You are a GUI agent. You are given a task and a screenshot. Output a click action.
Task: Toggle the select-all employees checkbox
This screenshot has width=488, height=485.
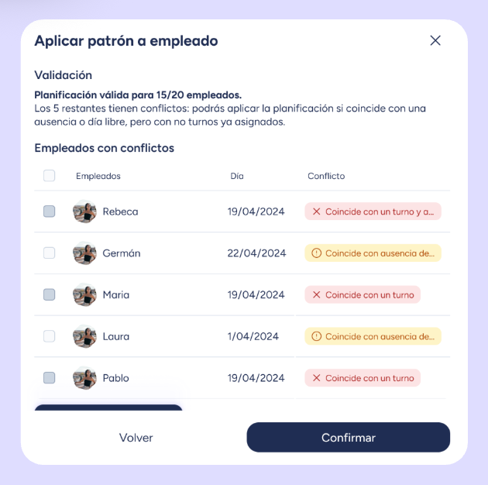tap(50, 176)
